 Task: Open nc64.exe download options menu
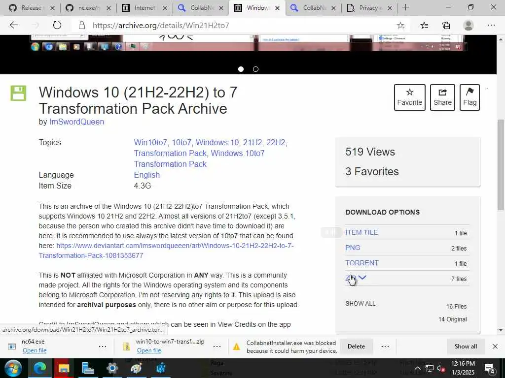tap(103, 346)
